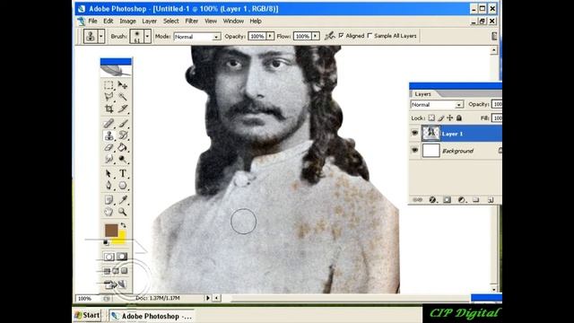
Task: Click Adobe Photoshop taskbar button
Action: [152, 316]
